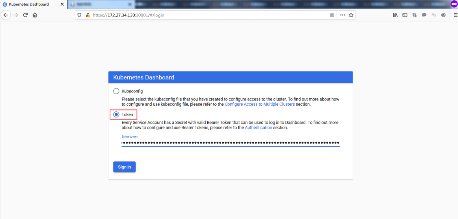Image resolution: width=458 pixels, height=219 pixels.
Task: Click the screenshot crop tool icon
Action: coord(414,15)
